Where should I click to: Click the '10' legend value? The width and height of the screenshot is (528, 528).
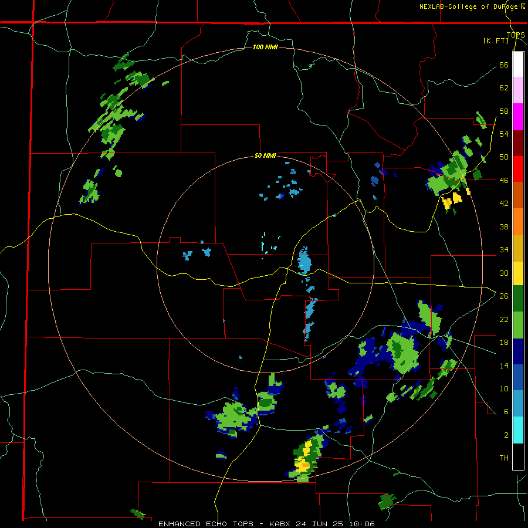coord(504,388)
